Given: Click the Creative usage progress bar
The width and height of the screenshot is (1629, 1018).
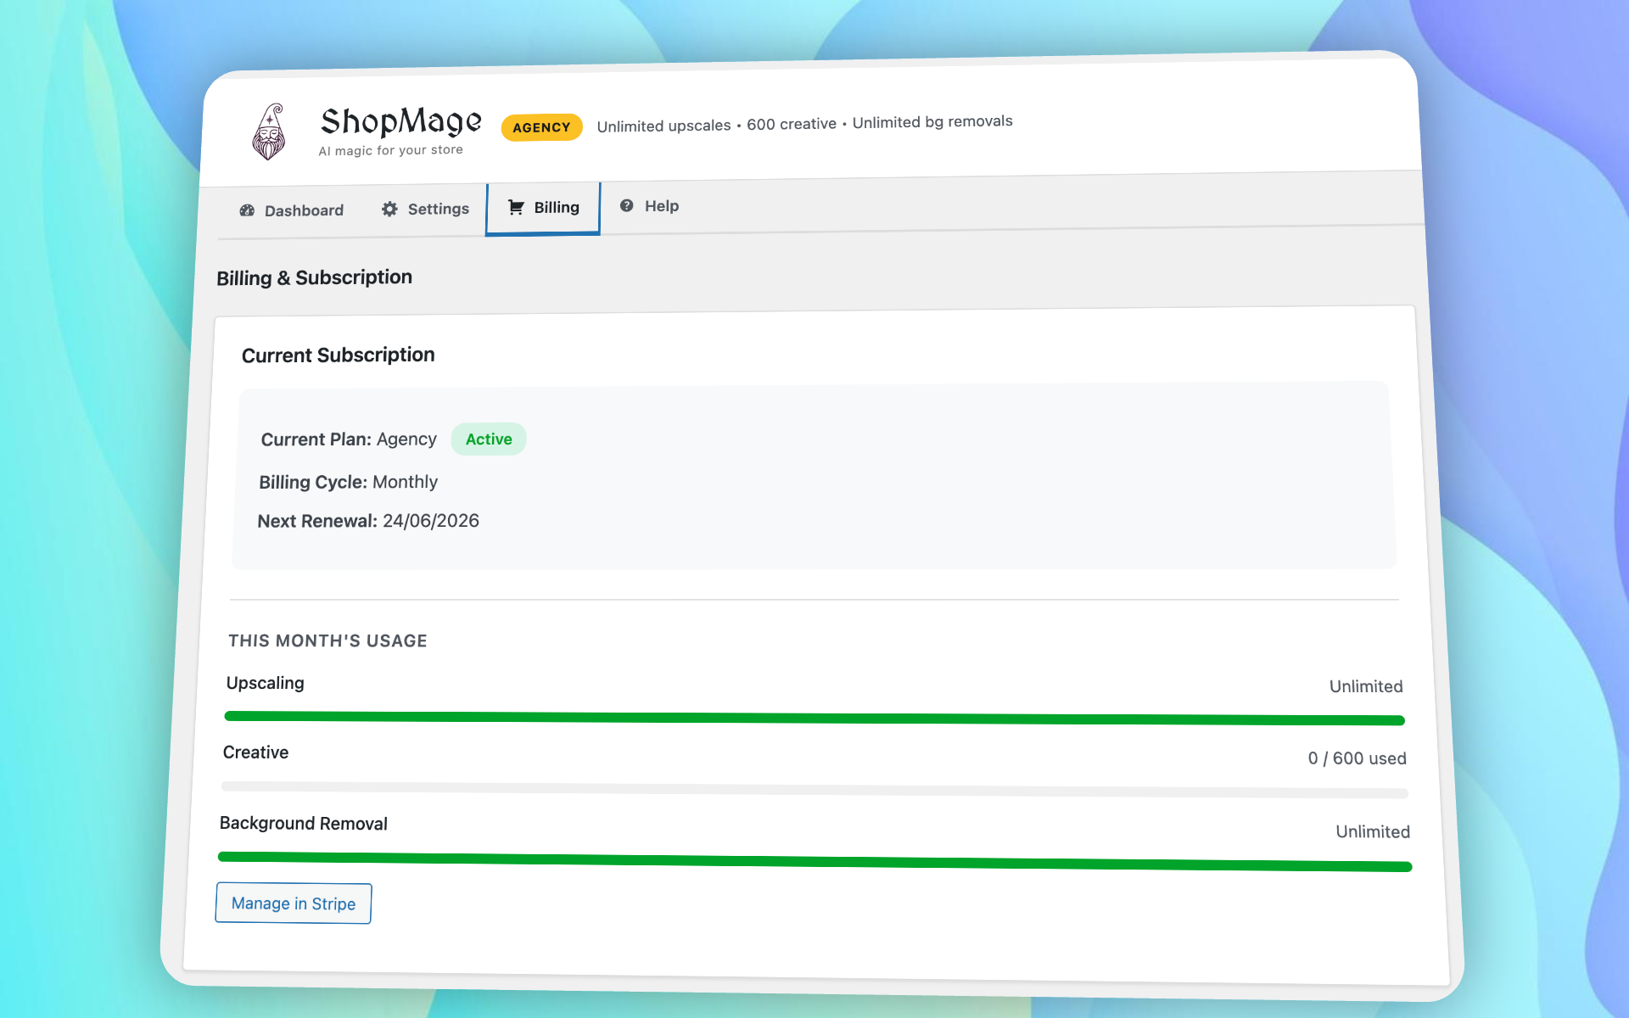Looking at the screenshot, I should pos(814,790).
